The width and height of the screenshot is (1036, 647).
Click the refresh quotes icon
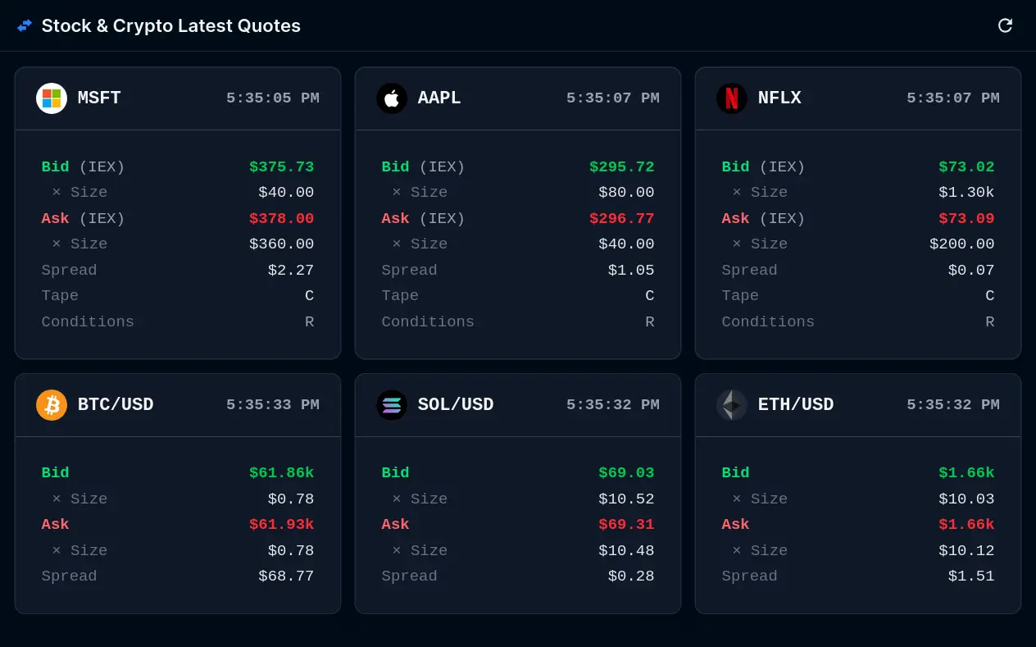[1005, 25]
